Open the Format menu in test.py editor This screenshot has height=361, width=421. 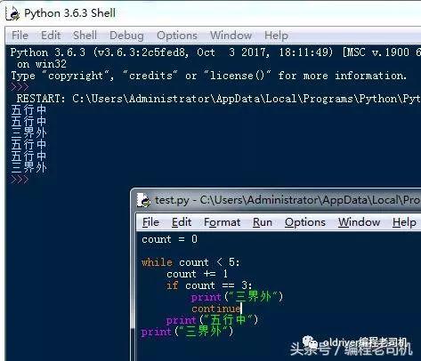tap(223, 222)
